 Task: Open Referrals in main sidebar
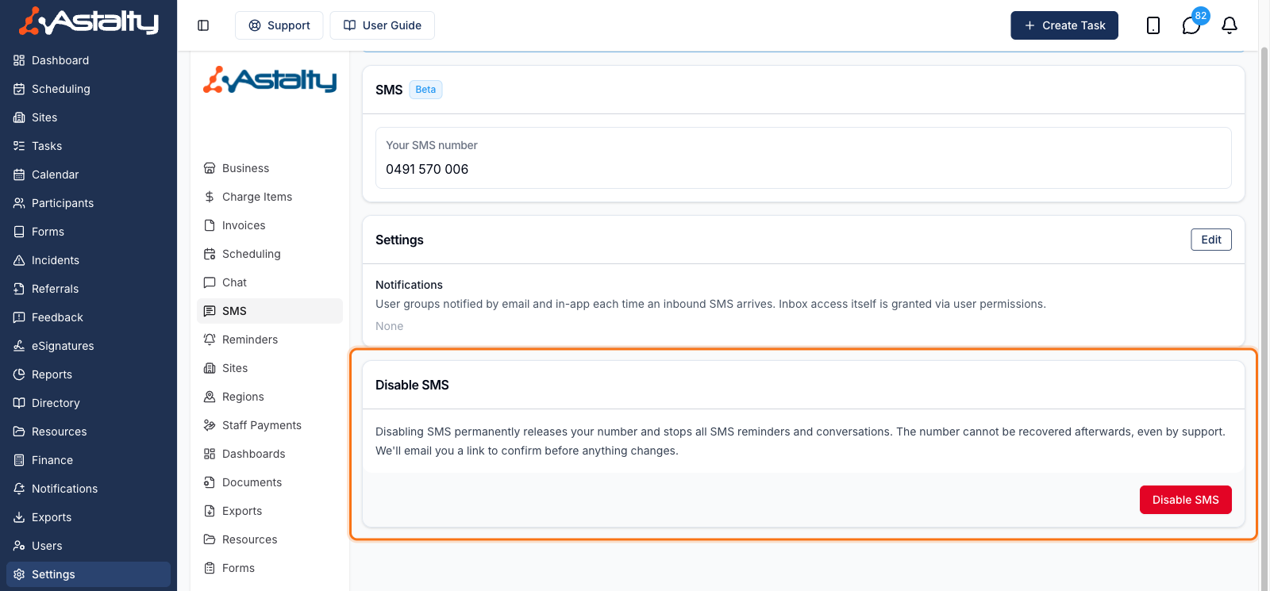click(x=88, y=289)
